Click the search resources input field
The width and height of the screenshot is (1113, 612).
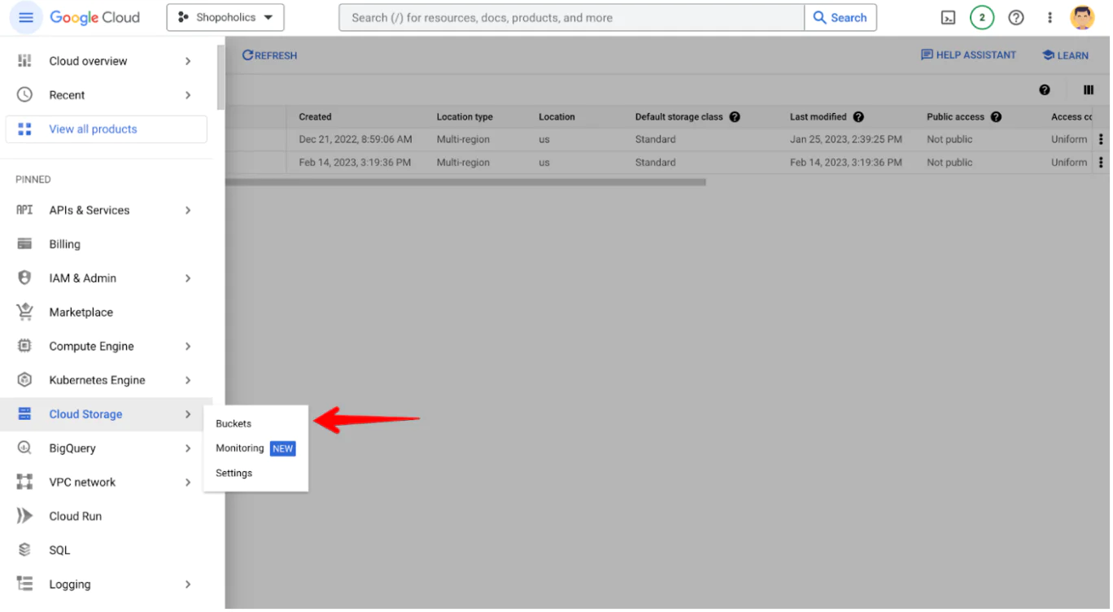coord(570,16)
